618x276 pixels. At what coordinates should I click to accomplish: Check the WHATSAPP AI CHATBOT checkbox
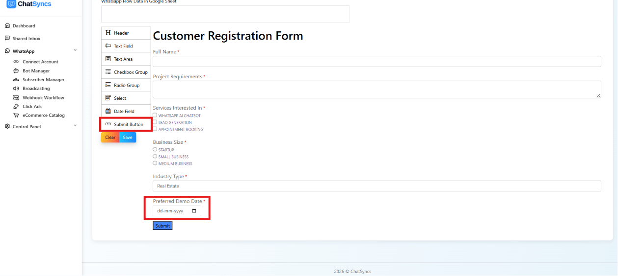pyautogui.click(x=155, y=115)
